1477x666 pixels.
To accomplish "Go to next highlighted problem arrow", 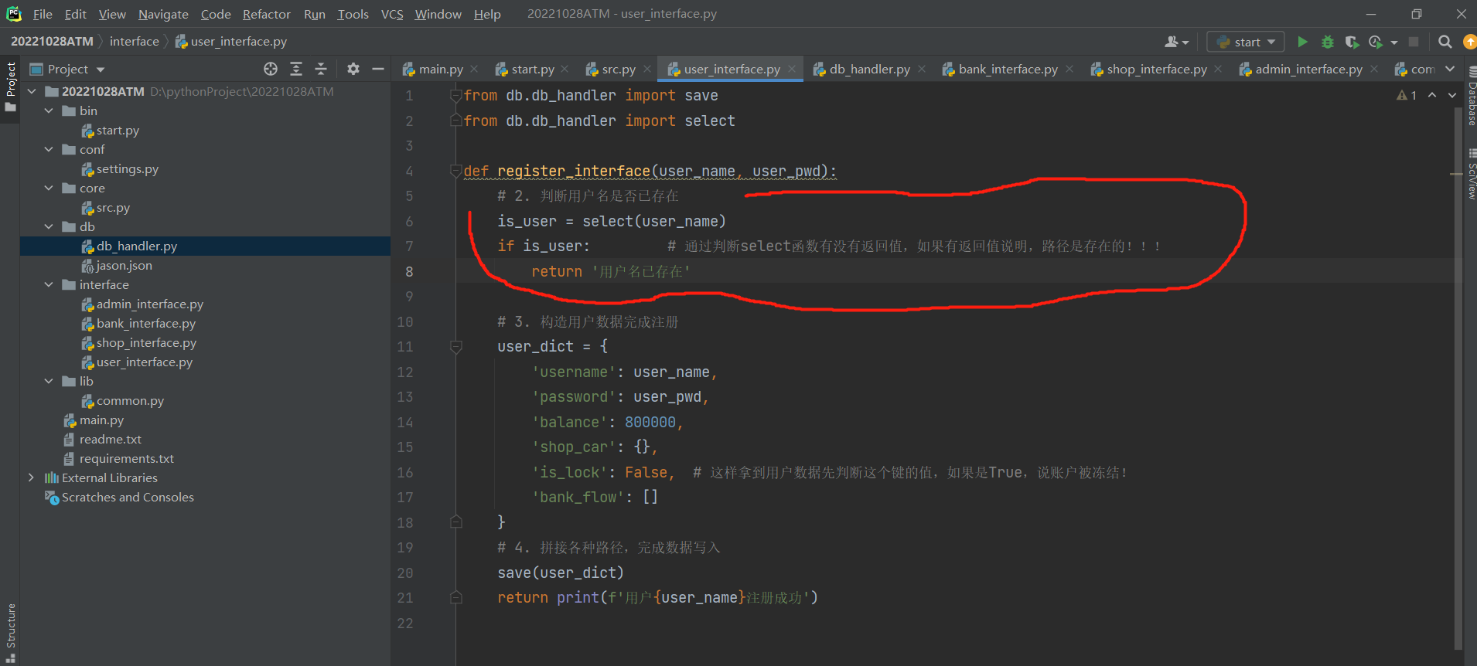I will (x=1452, y=95).
